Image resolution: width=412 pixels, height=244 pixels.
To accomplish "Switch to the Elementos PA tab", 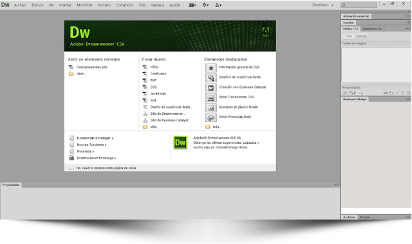I will pos(372,29).
